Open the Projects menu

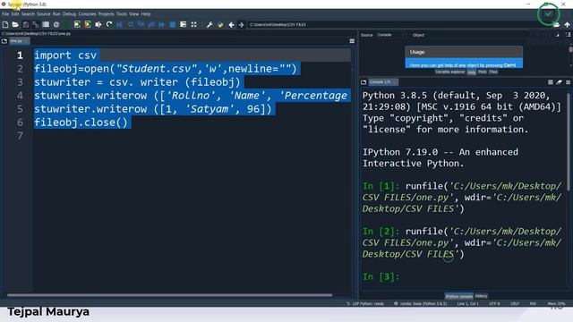pyautogui.click(x=106, y=14)
